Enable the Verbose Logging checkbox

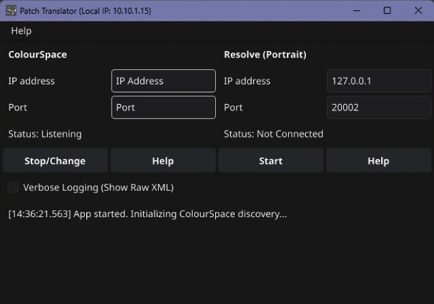pyautogui.click(x=13, y=187)
